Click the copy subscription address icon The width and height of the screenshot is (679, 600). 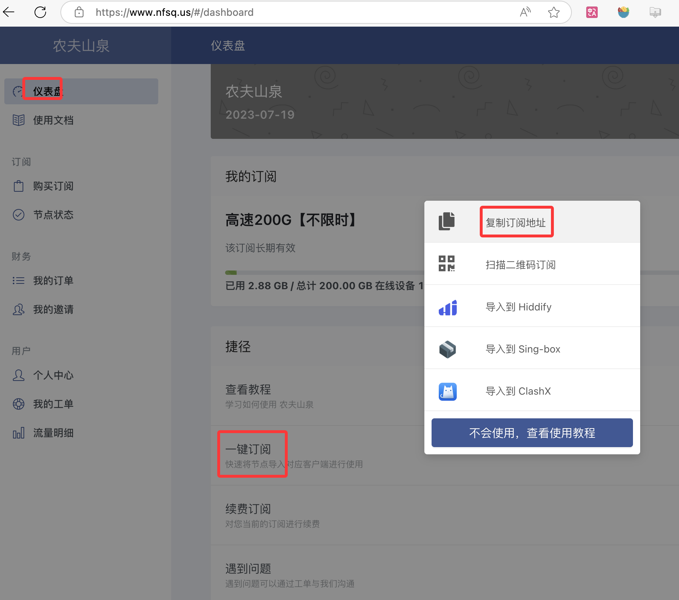tap(447, 221)
